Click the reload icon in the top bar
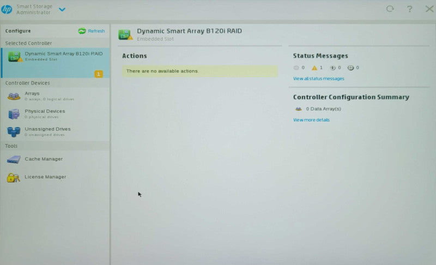 390,9
